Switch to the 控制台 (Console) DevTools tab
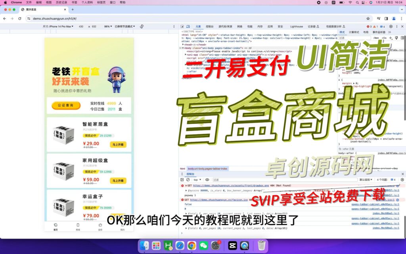The image size is (406, 254). (210, 27)
